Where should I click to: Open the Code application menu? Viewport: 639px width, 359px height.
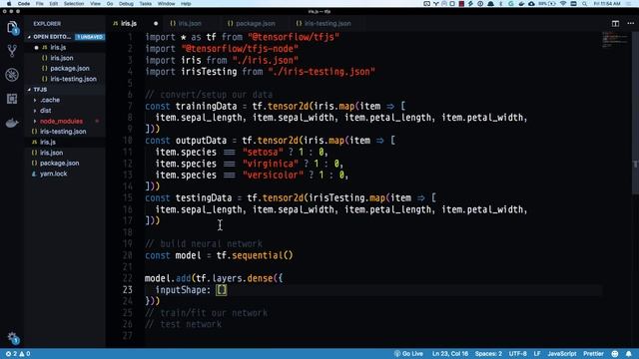[24, 4]
